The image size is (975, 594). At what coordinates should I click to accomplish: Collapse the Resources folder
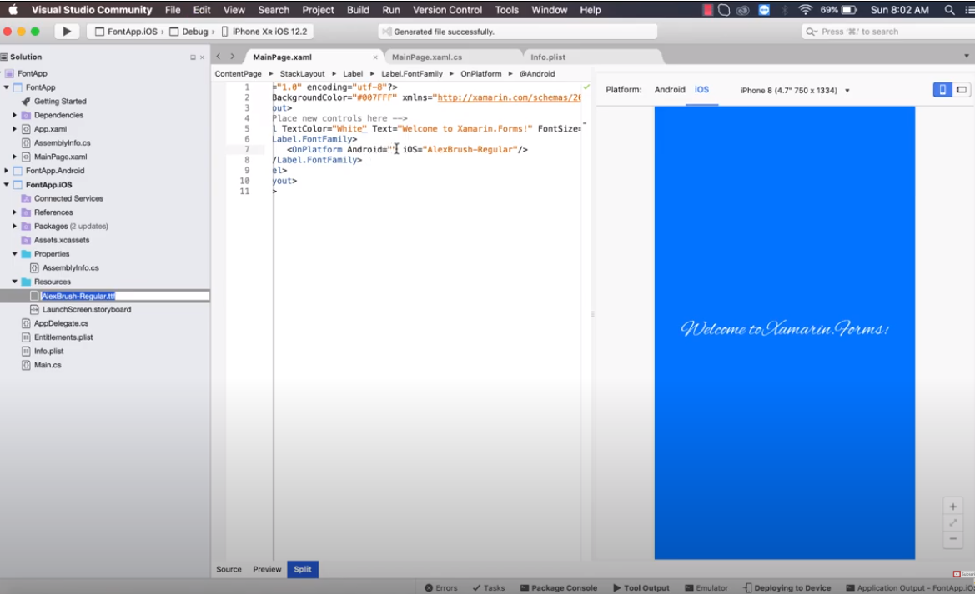pyautogui.click(x=14, y=282)
